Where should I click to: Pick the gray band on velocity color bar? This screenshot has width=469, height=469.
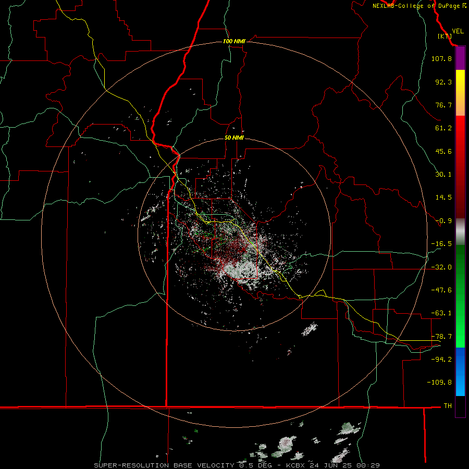(460, 232)
